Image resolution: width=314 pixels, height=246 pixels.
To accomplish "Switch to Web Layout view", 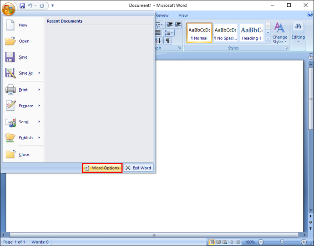I will pos(225,242).
